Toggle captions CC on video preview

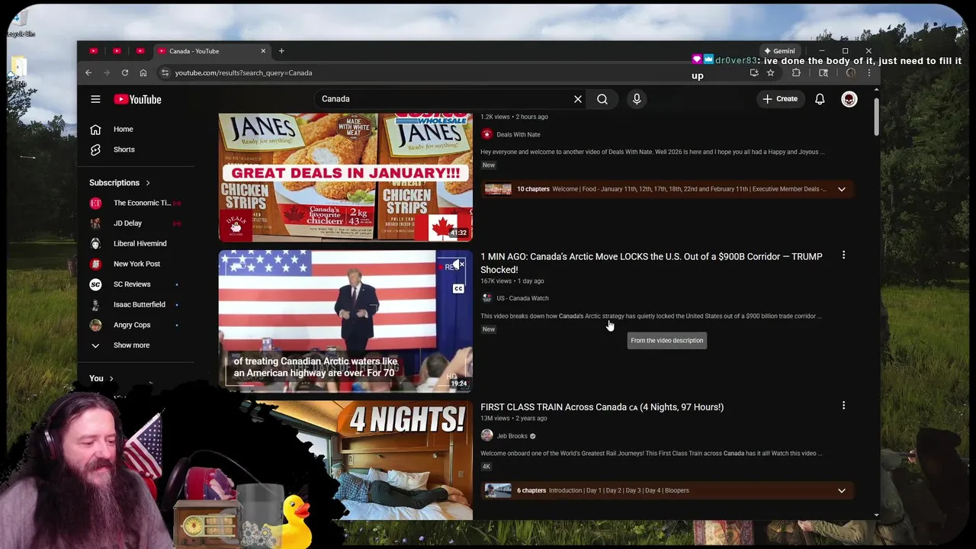[x=458, y=289]
